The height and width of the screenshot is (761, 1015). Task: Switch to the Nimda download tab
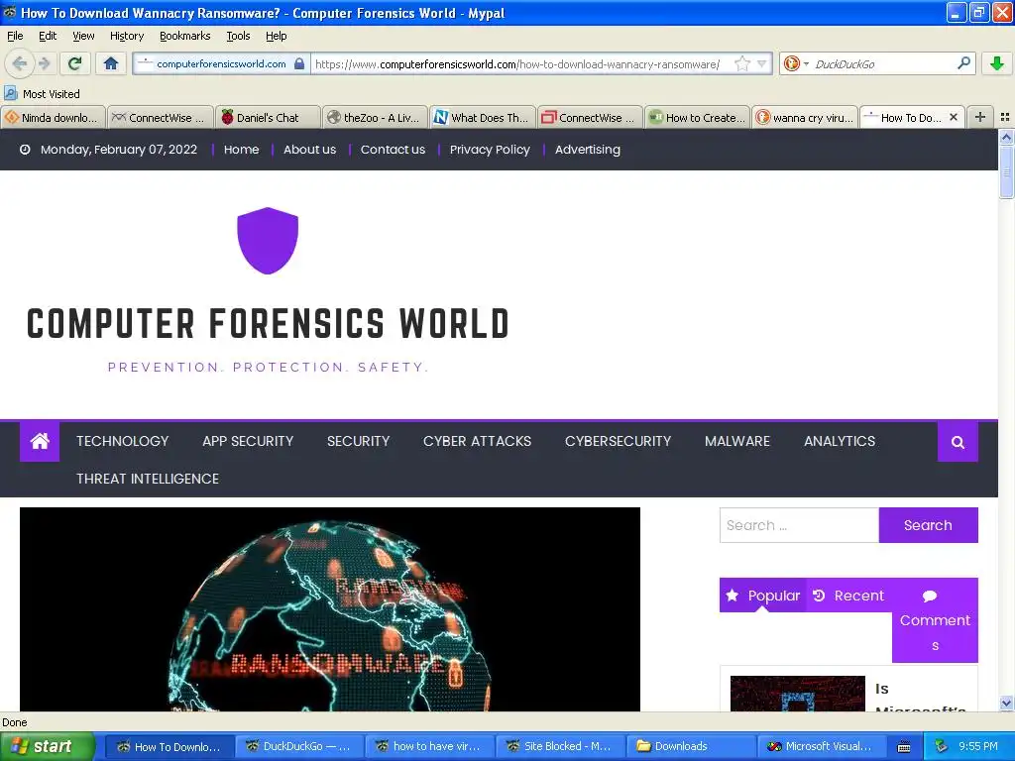coord(54,117)
